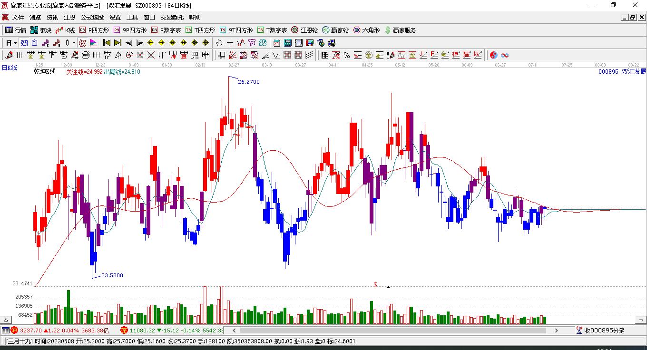Screen dimensions: 647x350
Task: Open the 资讯 menu
Action: coord(52,18)
